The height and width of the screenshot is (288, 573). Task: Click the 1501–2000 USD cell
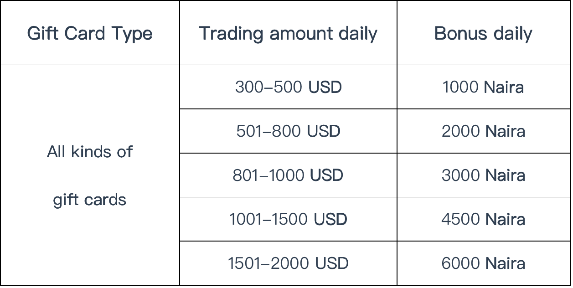pyautogui.click(x=288, y=263)
